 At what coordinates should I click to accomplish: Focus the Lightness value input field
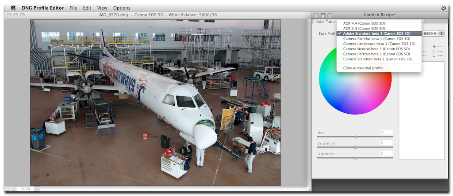coord(386,153)
